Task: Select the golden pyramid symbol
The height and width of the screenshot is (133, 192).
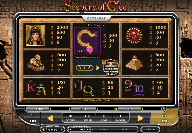Action: tap(134, 63)
